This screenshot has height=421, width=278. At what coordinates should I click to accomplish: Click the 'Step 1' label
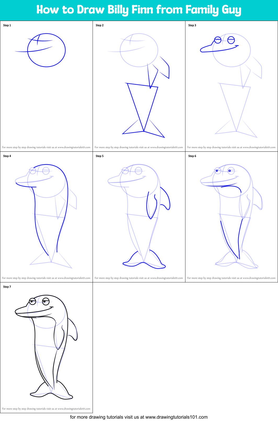[7, 25]
